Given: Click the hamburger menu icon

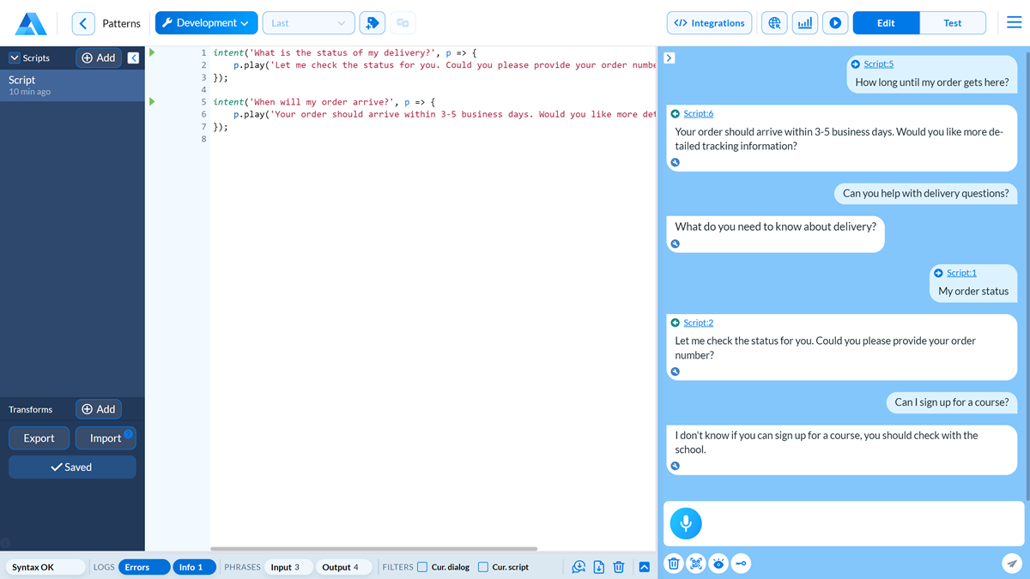Looking at the screenshot, I should pos(1014,23).
